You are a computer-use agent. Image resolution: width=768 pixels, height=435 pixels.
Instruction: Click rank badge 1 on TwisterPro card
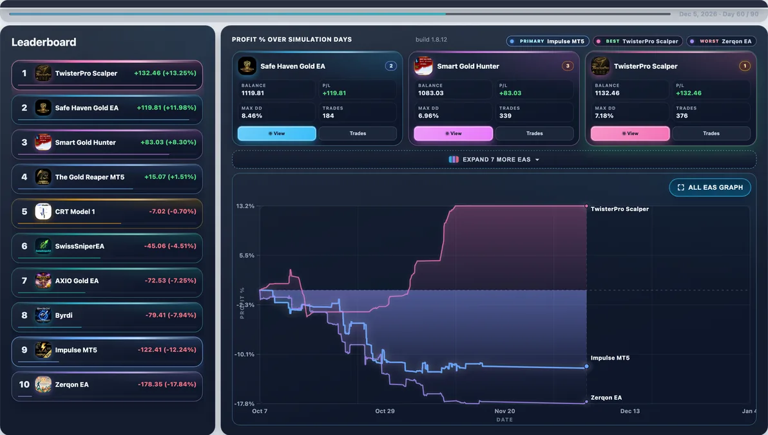tap(745, 66)
